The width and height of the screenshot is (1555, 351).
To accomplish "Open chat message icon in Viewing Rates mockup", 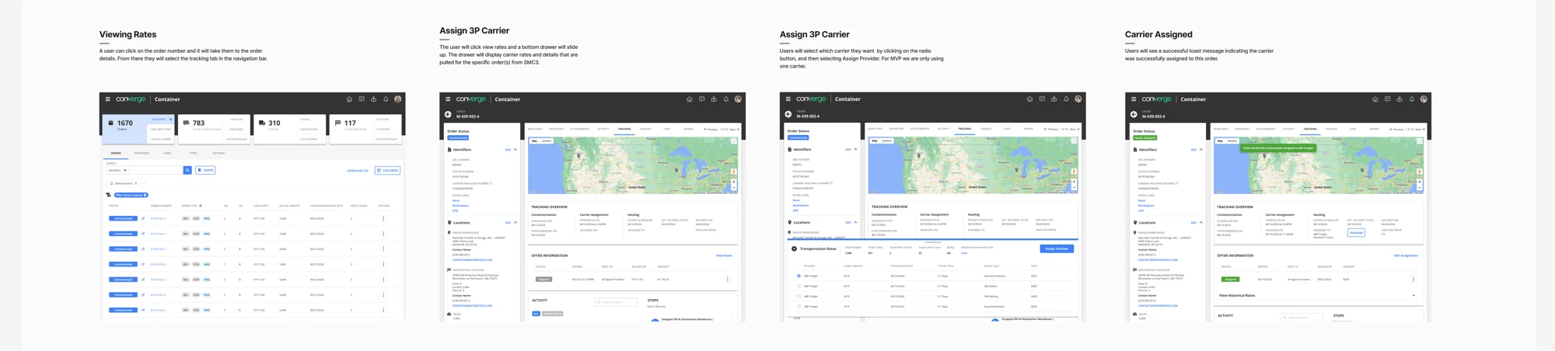I will click(x=362, y=99).
